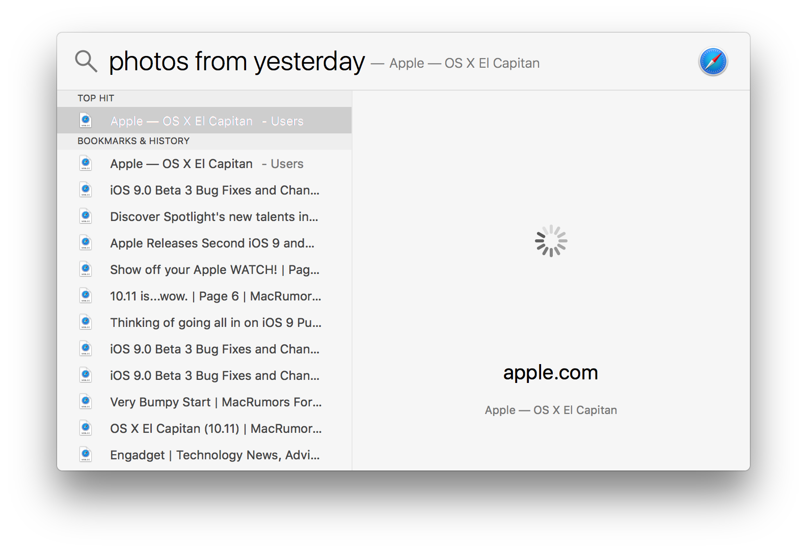Click the 'apple.com' title in preview pane
The height and width of the screenshot is (552, 807).
(x=550, y=373)
